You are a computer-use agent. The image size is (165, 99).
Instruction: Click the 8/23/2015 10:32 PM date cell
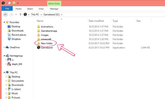(99, 43)
